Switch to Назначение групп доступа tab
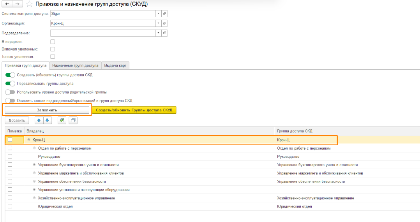This screenshot has width=420, height=222. point(76,66)
